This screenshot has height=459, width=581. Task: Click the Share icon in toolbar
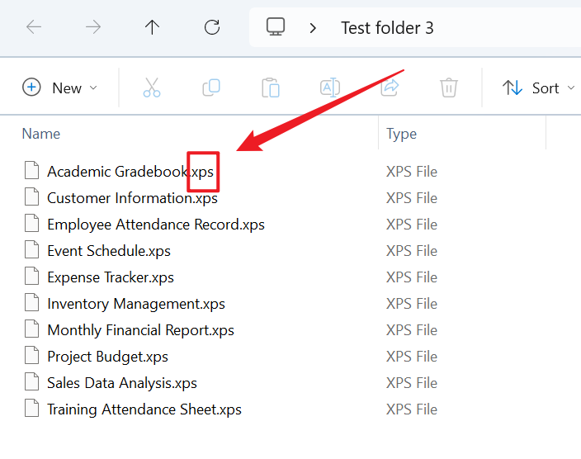390,88
